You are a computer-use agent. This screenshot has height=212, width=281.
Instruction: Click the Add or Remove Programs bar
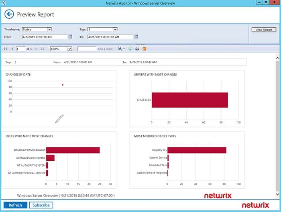click(x=168, y=173)
